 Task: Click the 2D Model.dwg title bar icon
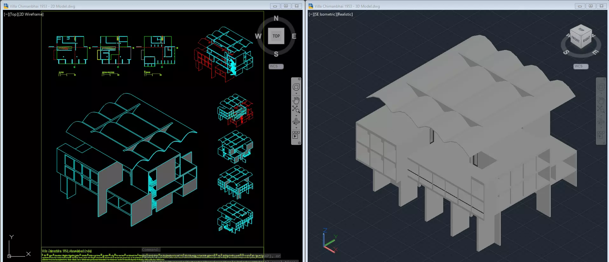click(6, 6)
